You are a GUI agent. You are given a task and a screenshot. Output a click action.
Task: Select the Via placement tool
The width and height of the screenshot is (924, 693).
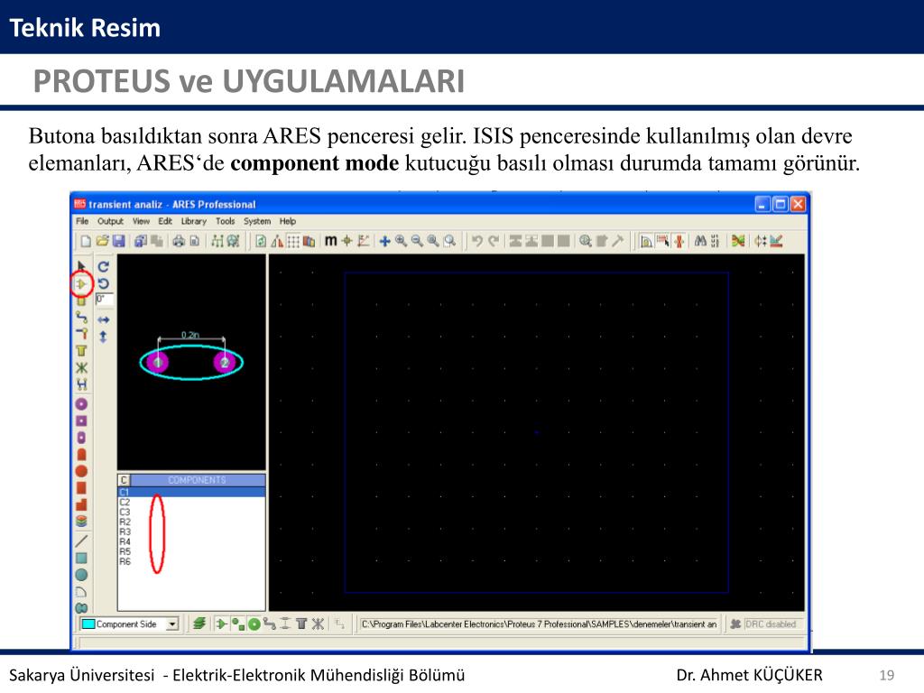click(x=81, y=334)
